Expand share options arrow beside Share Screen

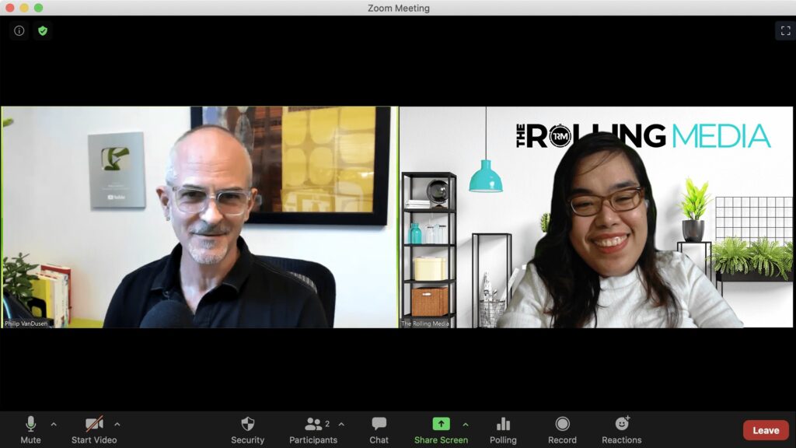pos(466,425)
